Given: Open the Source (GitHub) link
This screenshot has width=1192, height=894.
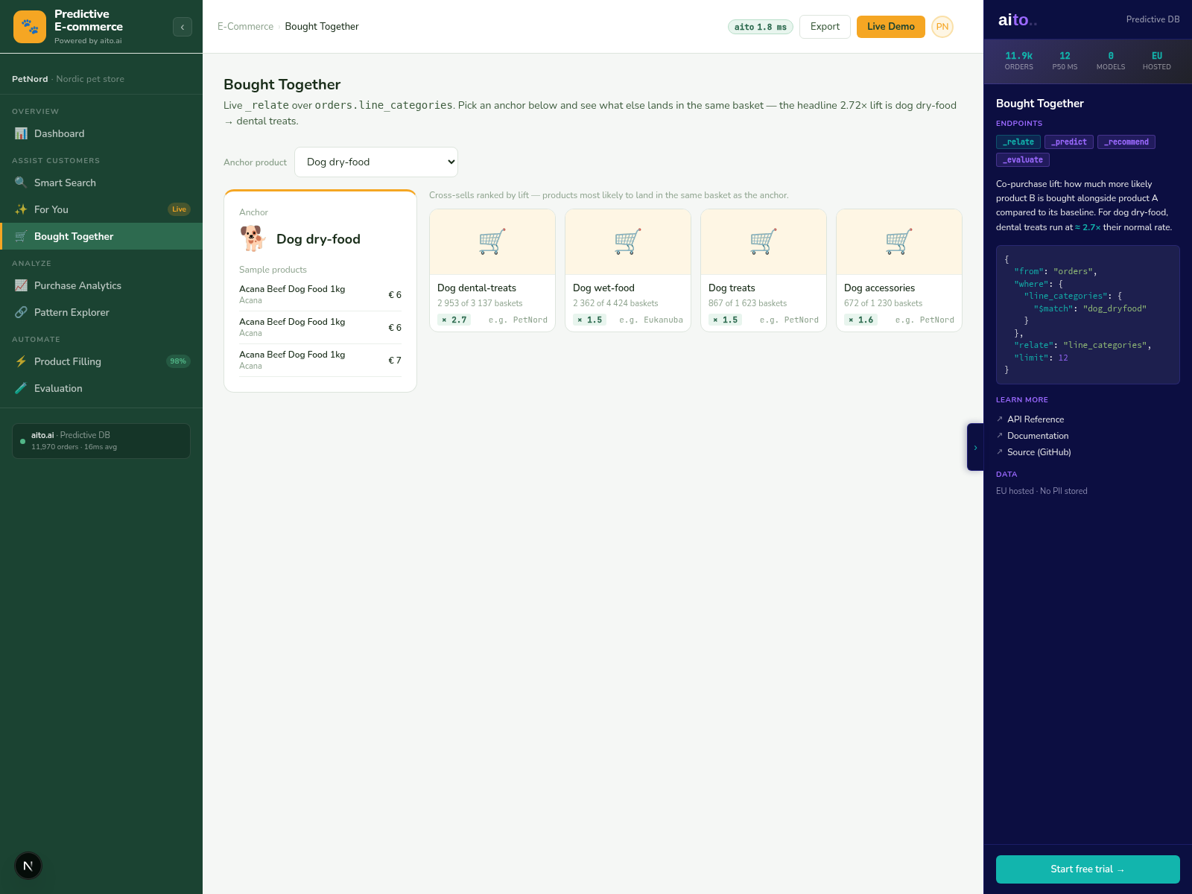Looking at the screenshot, I should [x=1039, y=452].
